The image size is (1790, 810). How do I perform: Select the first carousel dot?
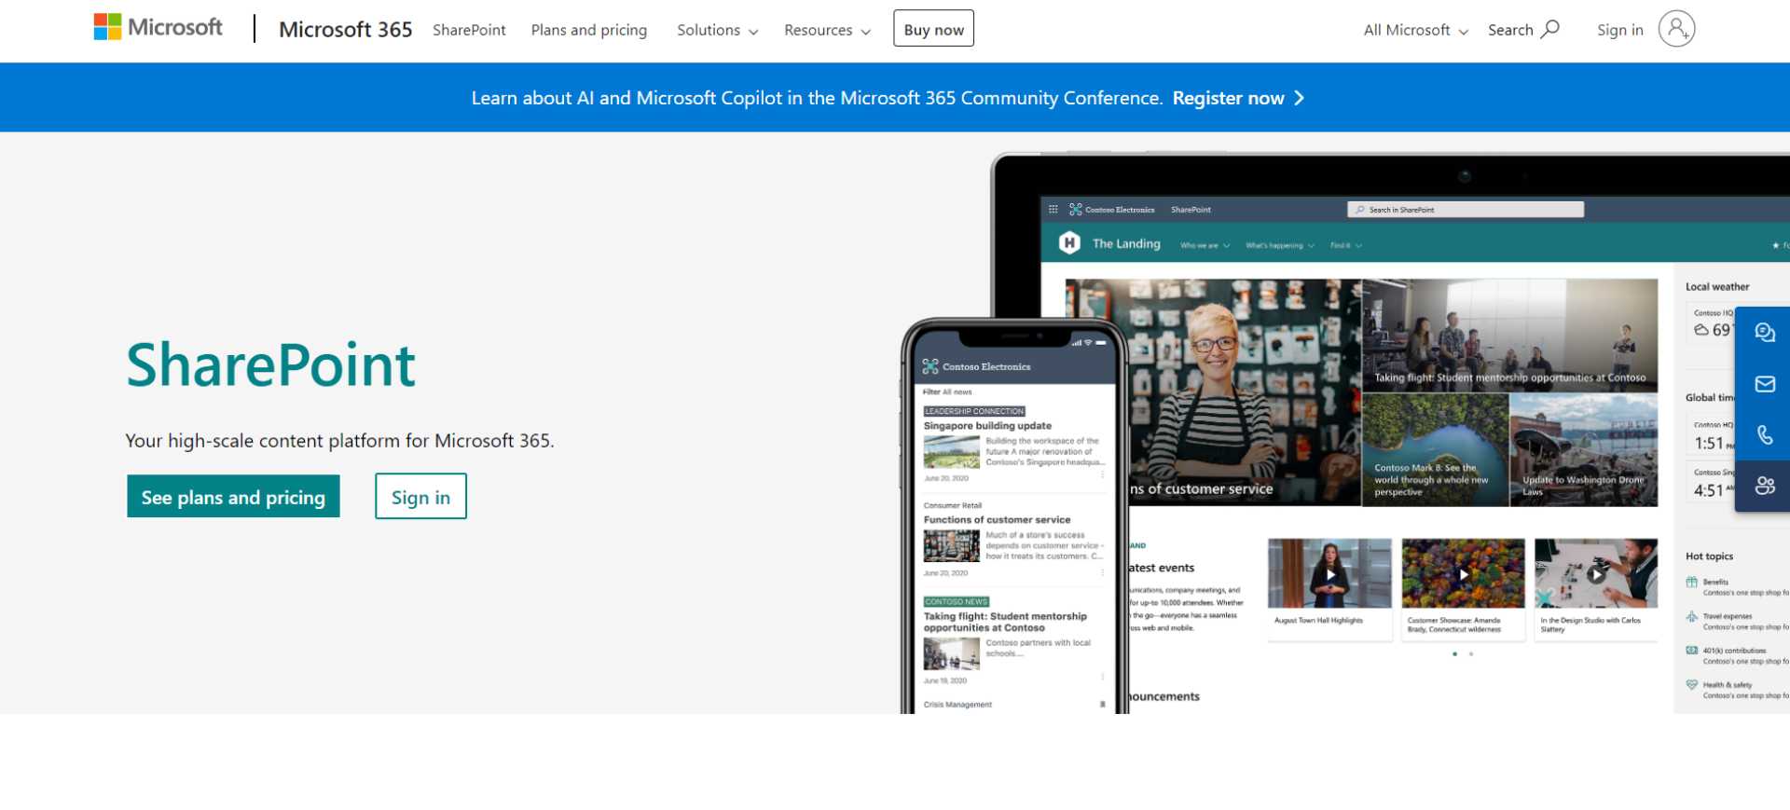(1454, 654)
